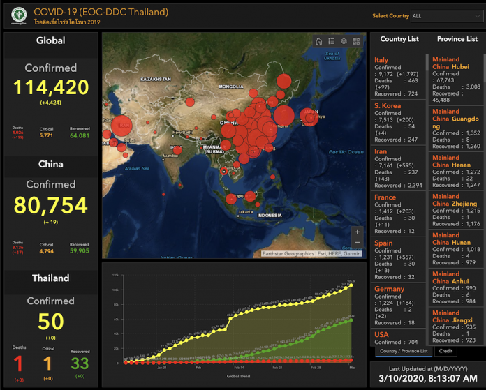
Task: Open the Select Country dropdown
Action: tap(446, 16)
